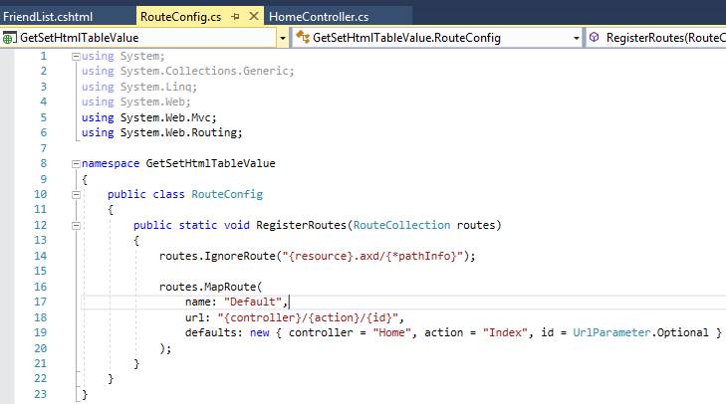Click the Optional member on line 19
726x404 pixels.
682,332
